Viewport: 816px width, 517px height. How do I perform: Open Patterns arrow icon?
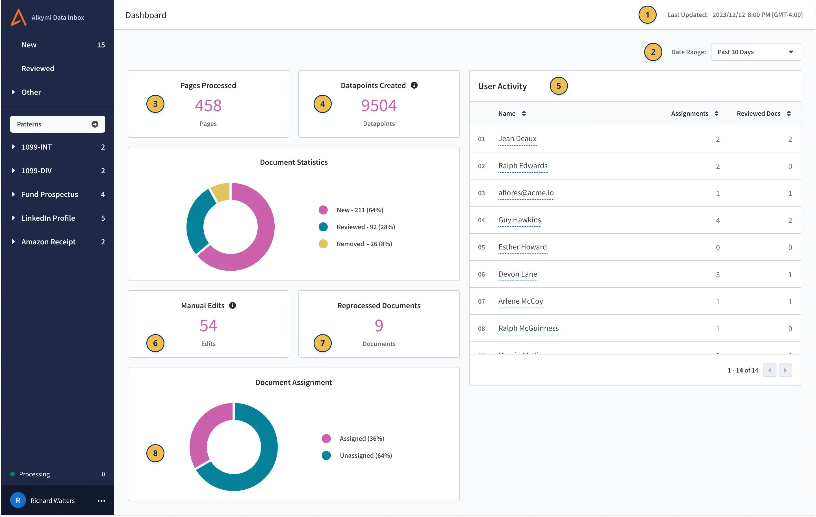[95, 124]
